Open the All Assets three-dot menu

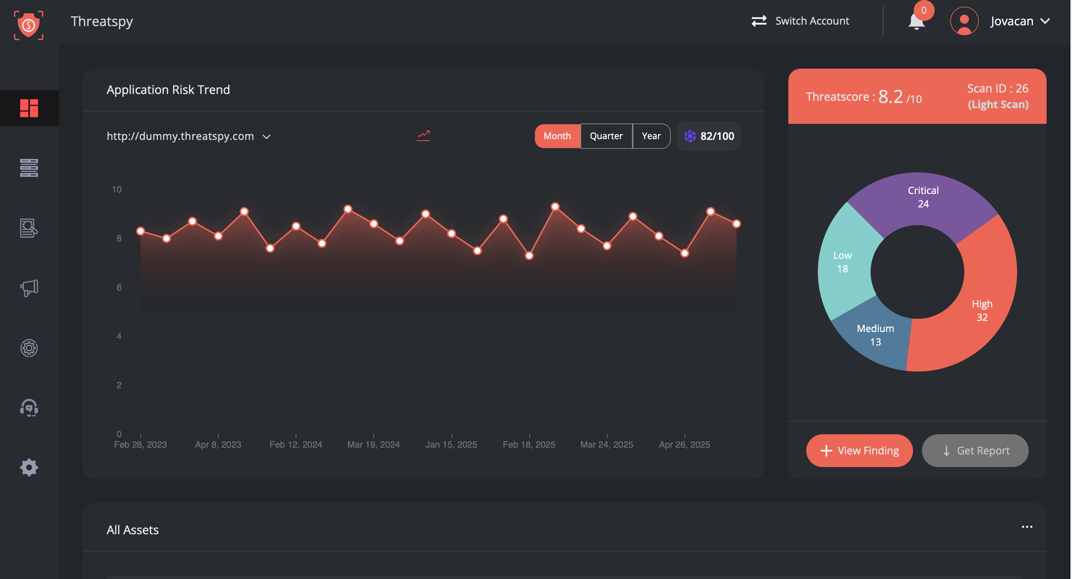coord(1027,527)
